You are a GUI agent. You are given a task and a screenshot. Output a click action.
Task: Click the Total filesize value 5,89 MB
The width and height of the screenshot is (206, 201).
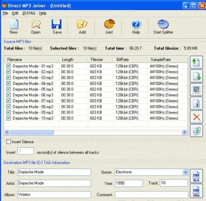coord(191,48)
